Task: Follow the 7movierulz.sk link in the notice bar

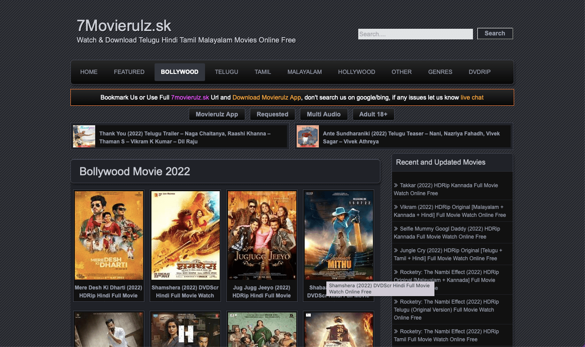Action: point(190,97)
